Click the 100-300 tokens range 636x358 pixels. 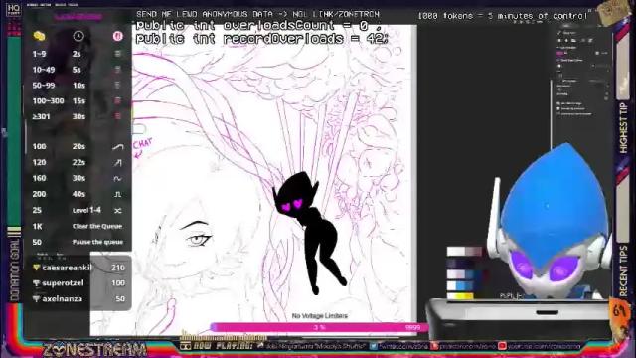tap(48, 100)
